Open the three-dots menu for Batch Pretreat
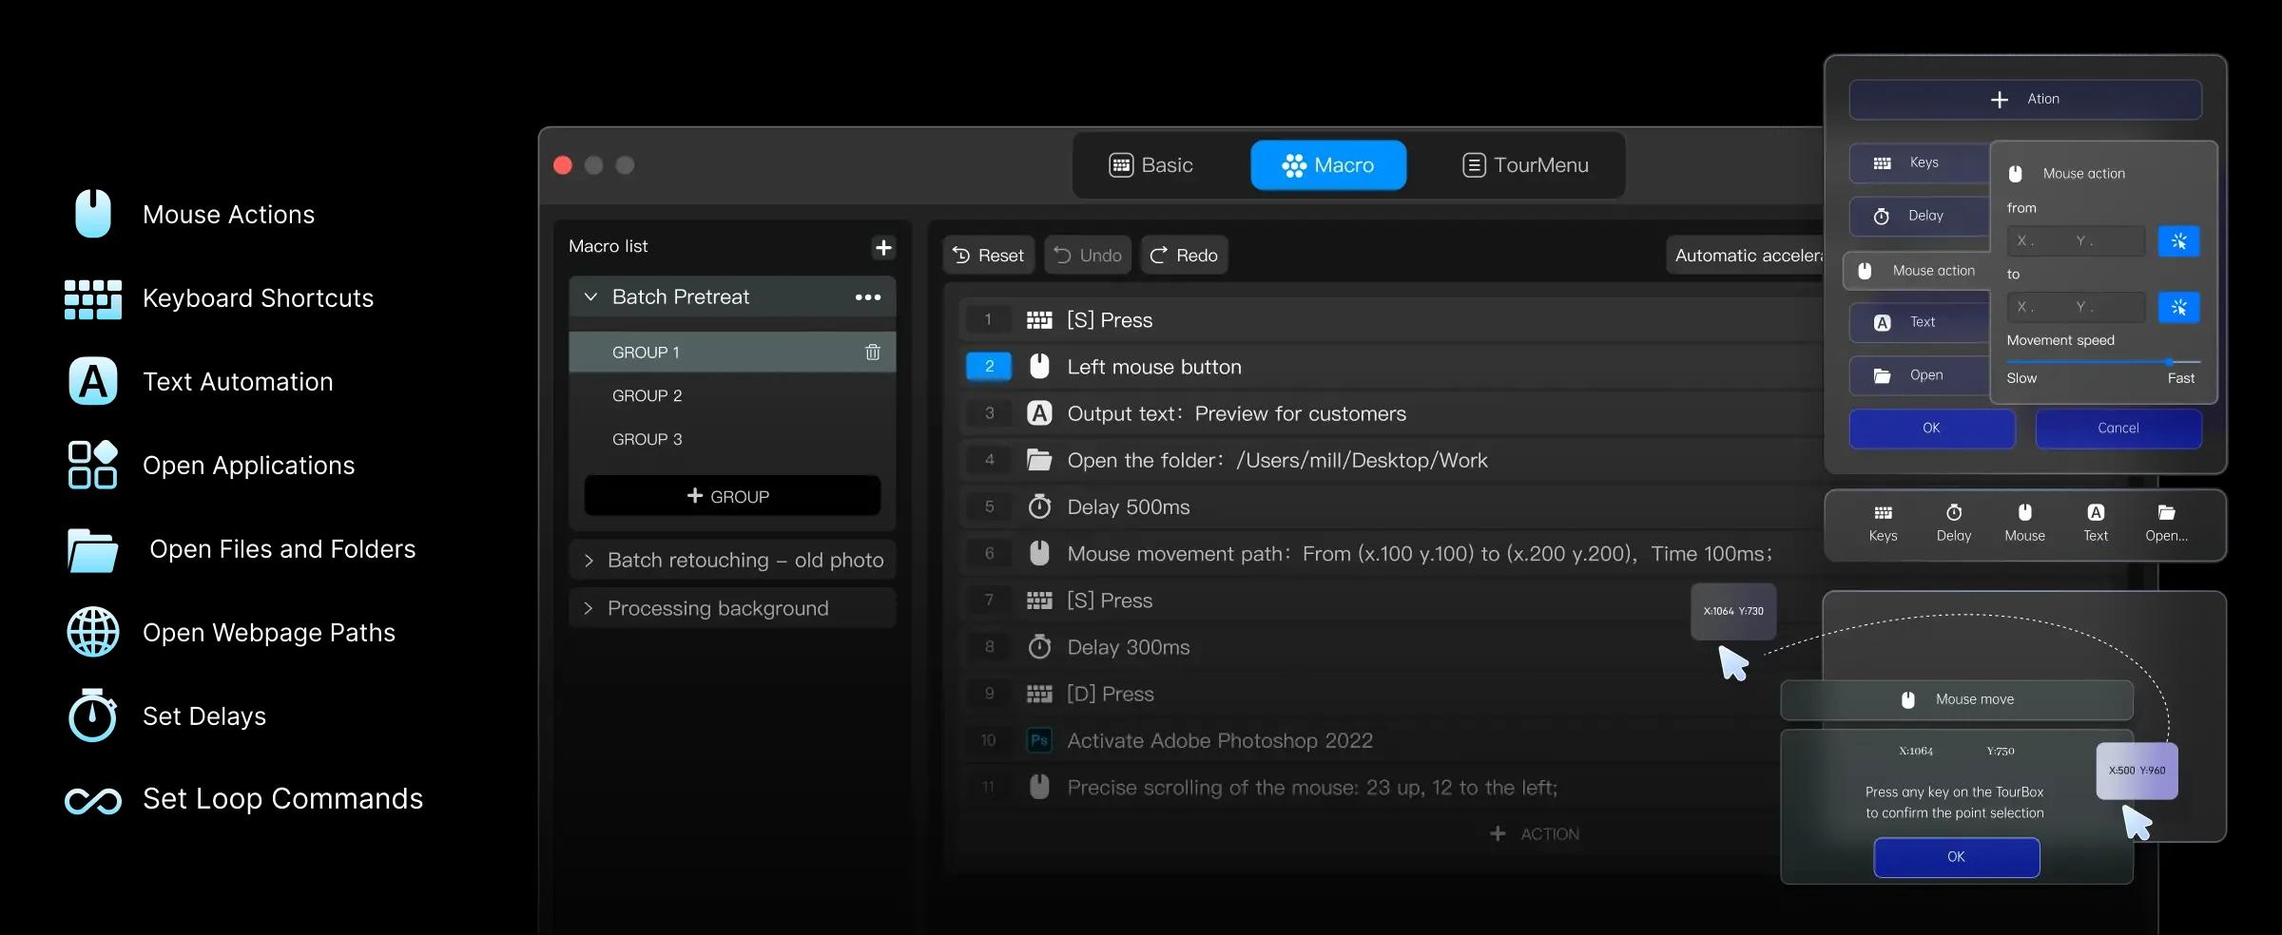The width and height of the screenshot is (2282, 935). 867,297
